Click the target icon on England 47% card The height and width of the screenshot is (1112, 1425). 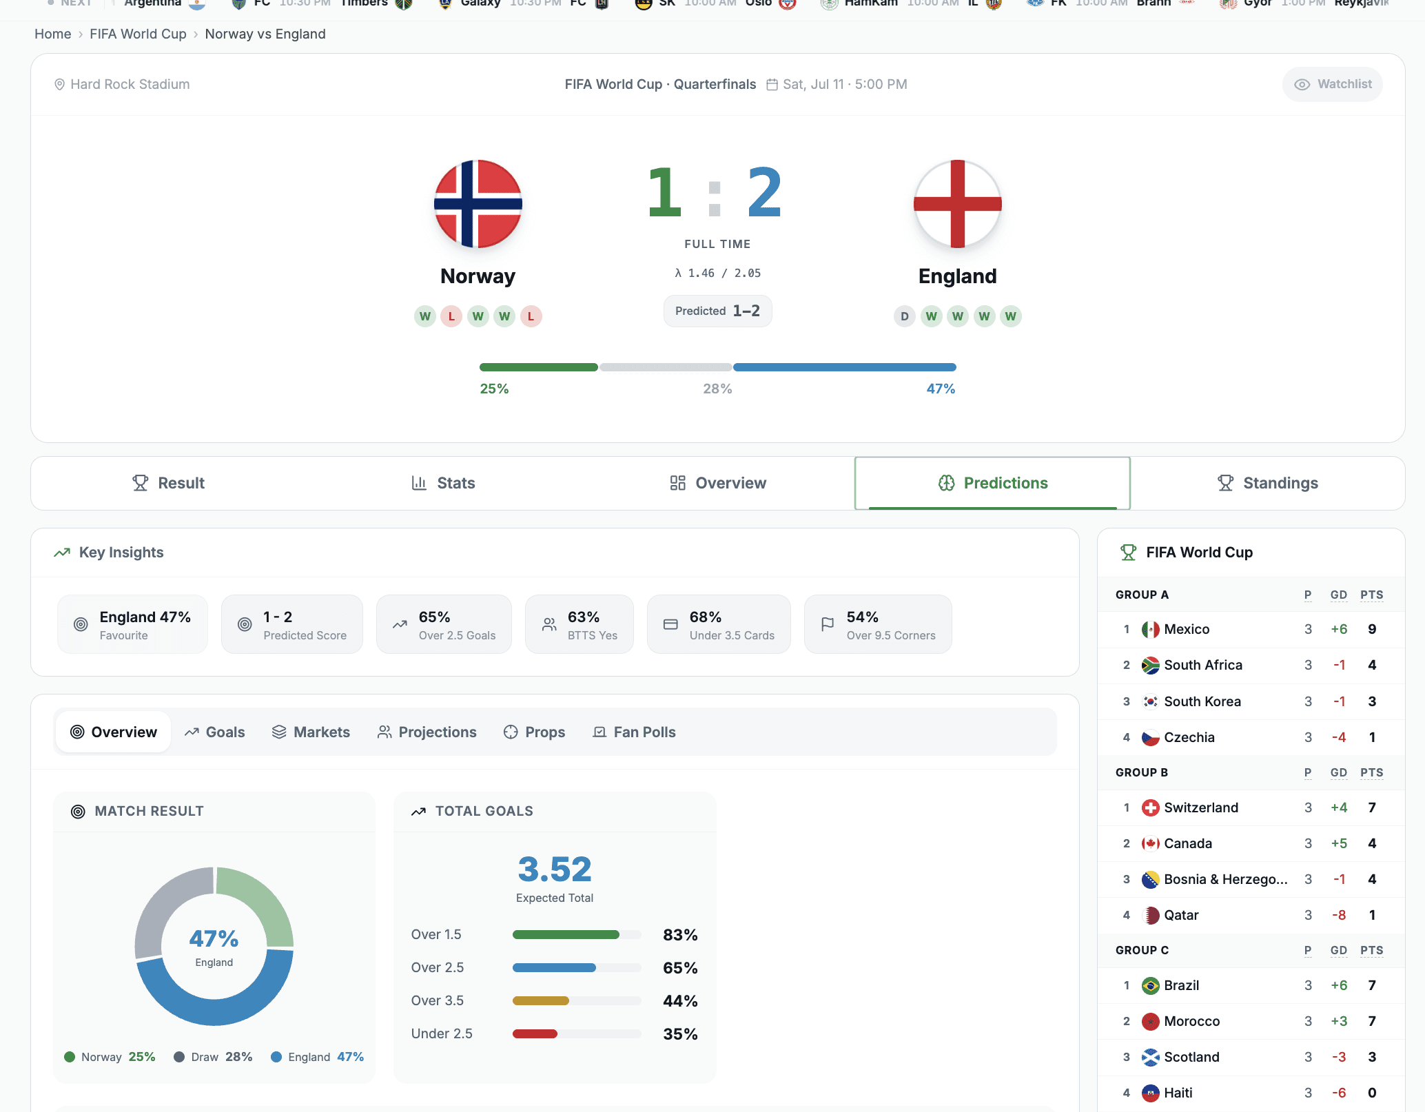81,624
